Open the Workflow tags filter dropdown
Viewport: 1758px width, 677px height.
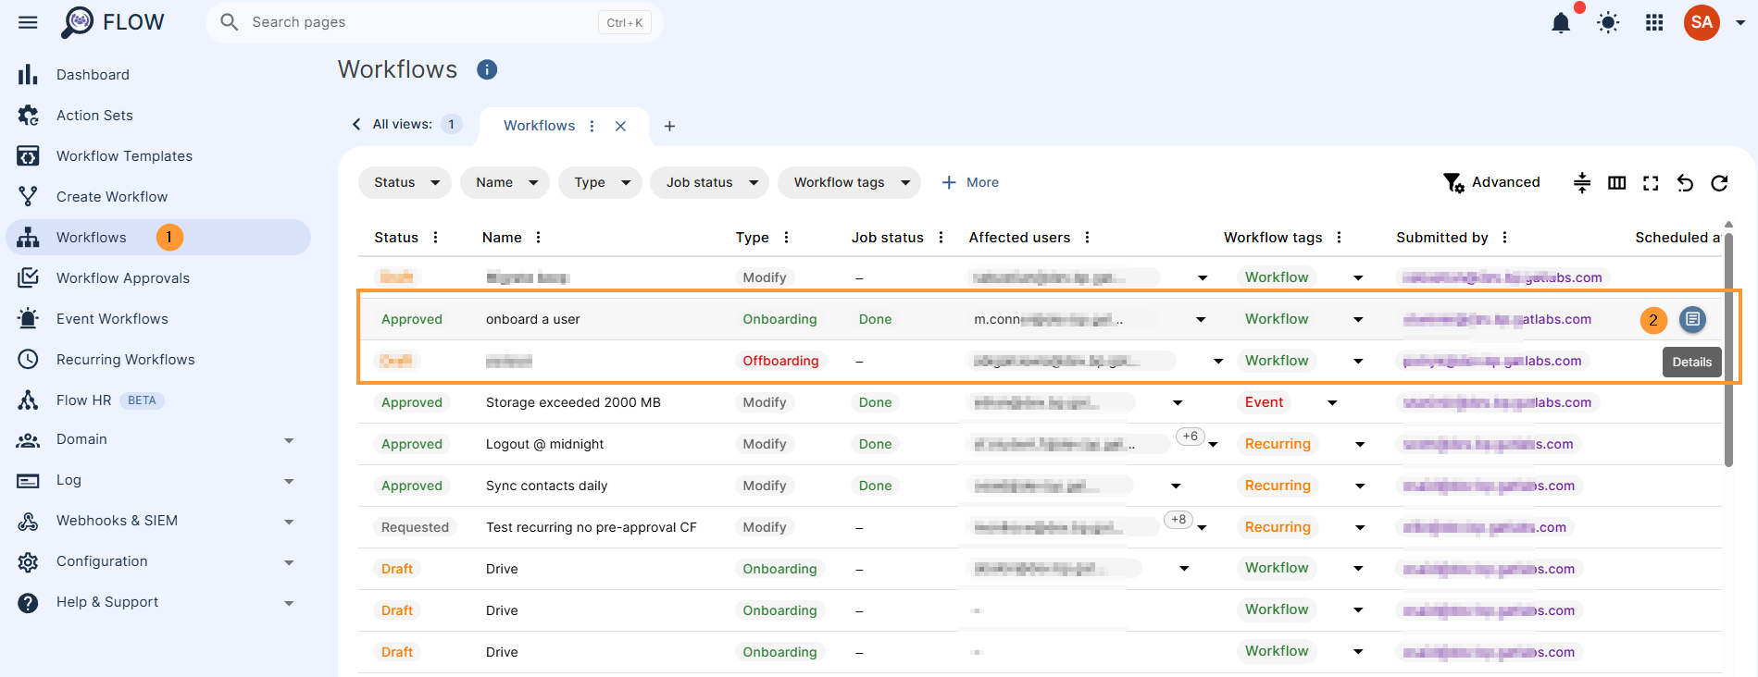849,182
